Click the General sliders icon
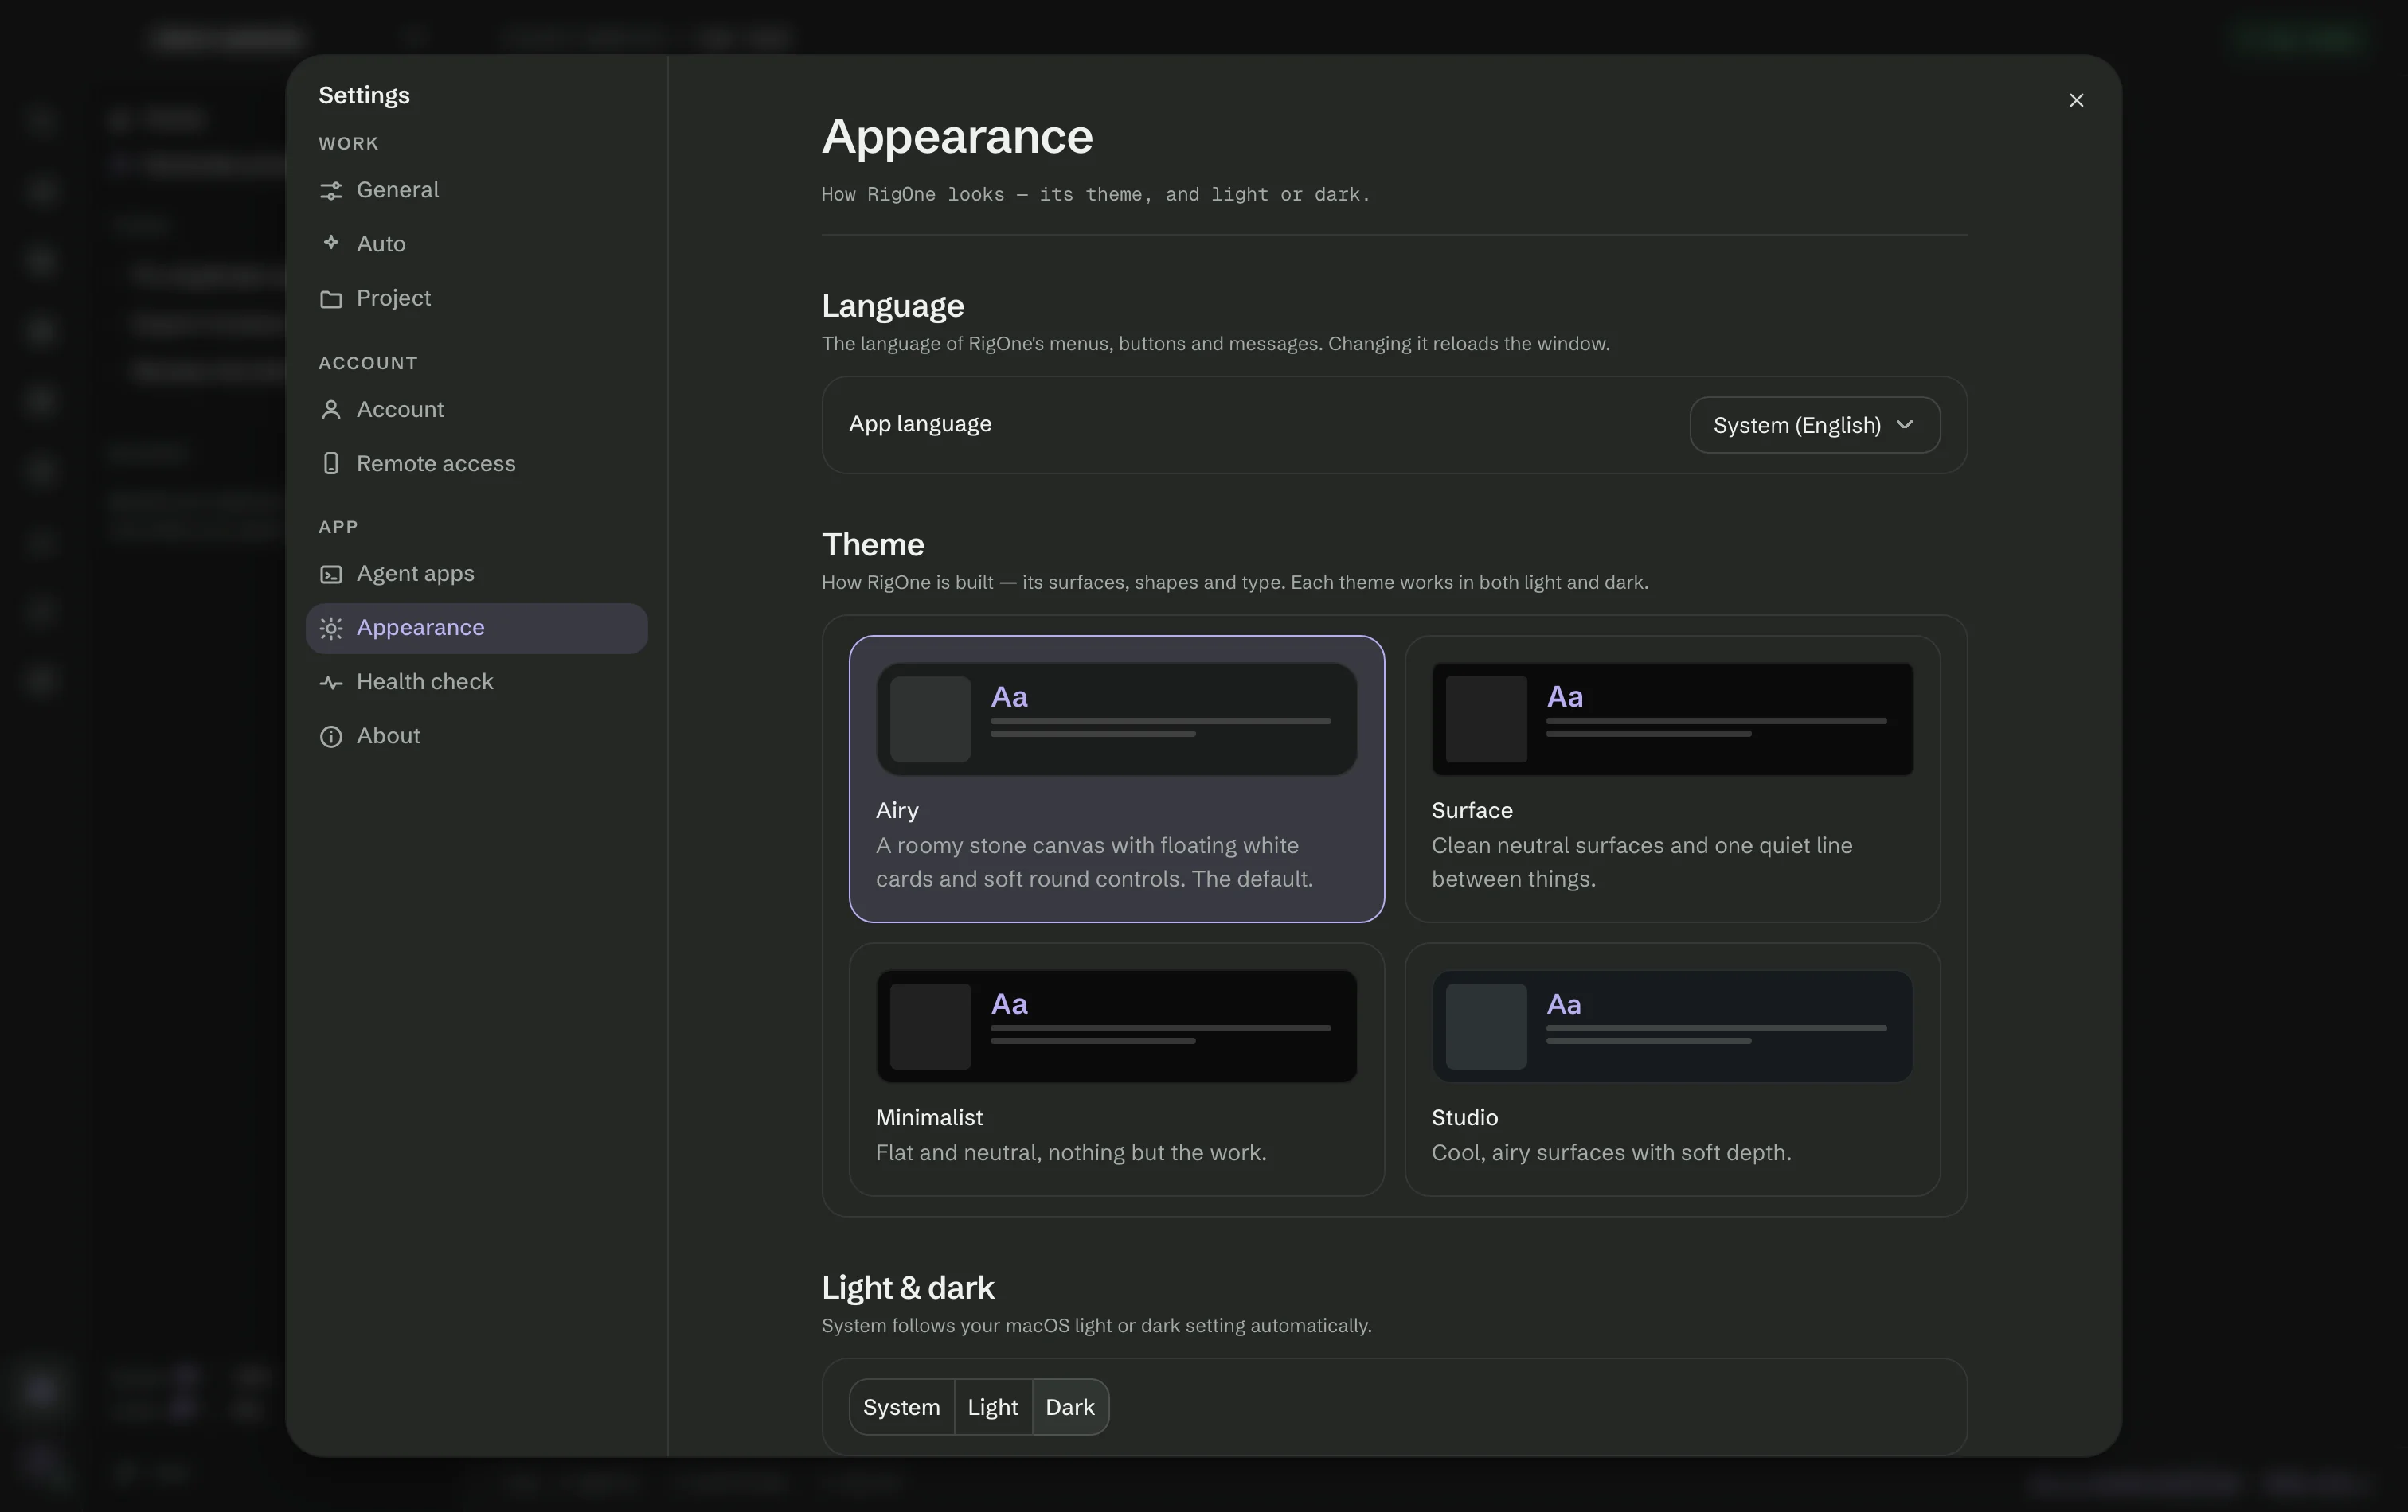The width and height of the screenshot is (2408, 1512). [x=331, y=190]
